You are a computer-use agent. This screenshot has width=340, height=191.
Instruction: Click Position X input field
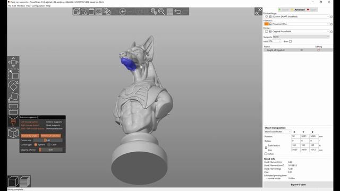pos(295,136)
